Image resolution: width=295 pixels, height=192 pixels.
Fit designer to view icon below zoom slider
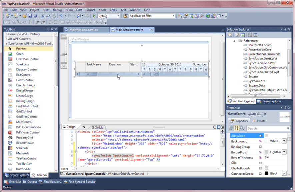click(64, 66)
